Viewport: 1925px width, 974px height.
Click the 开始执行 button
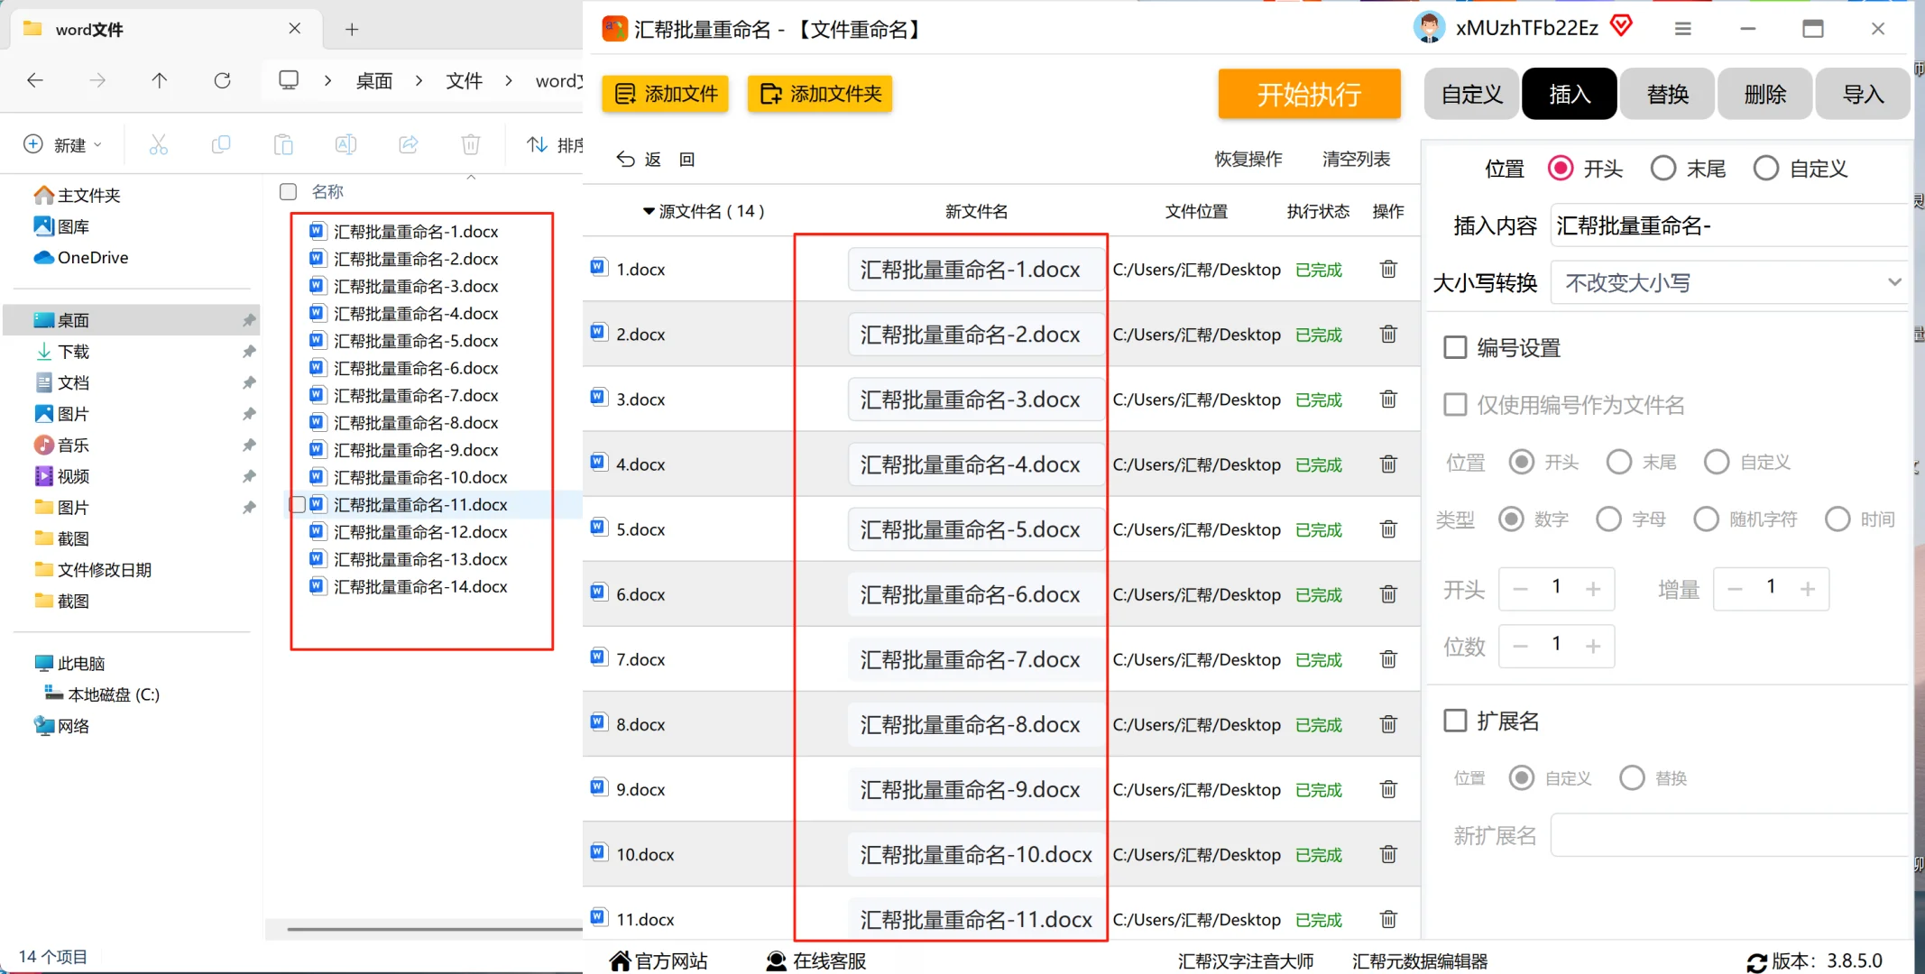pos(1309,94)
